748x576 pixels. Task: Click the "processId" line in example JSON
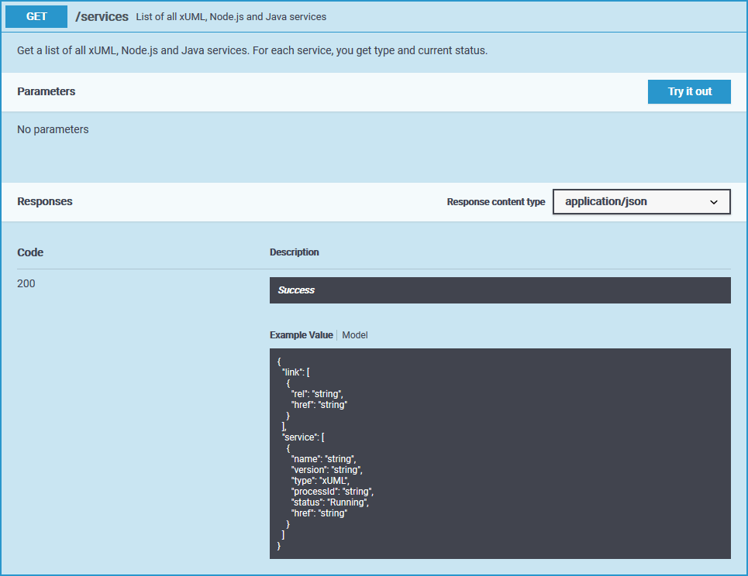click(333, 492)
